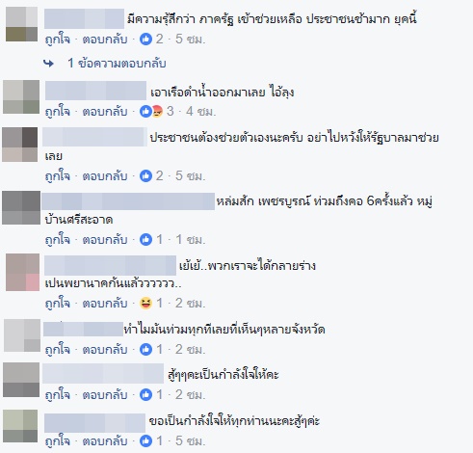Click angry reaction icon on เอาเรือดำน้ำ comment
The height and width of the screenshot is (453, 473).
tap(157, 112)
